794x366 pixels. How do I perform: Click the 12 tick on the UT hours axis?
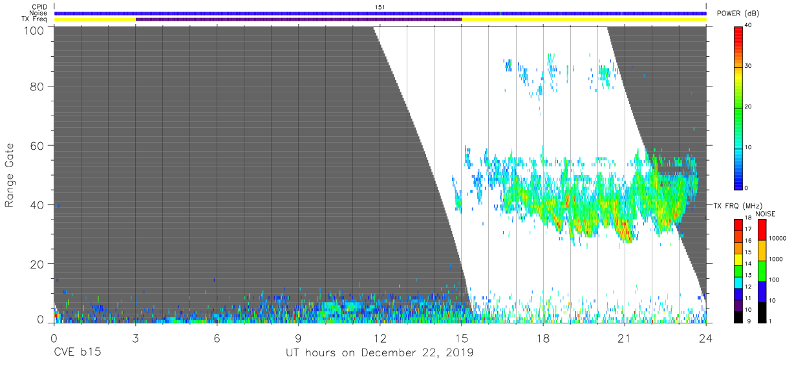(x=380, y=338)
